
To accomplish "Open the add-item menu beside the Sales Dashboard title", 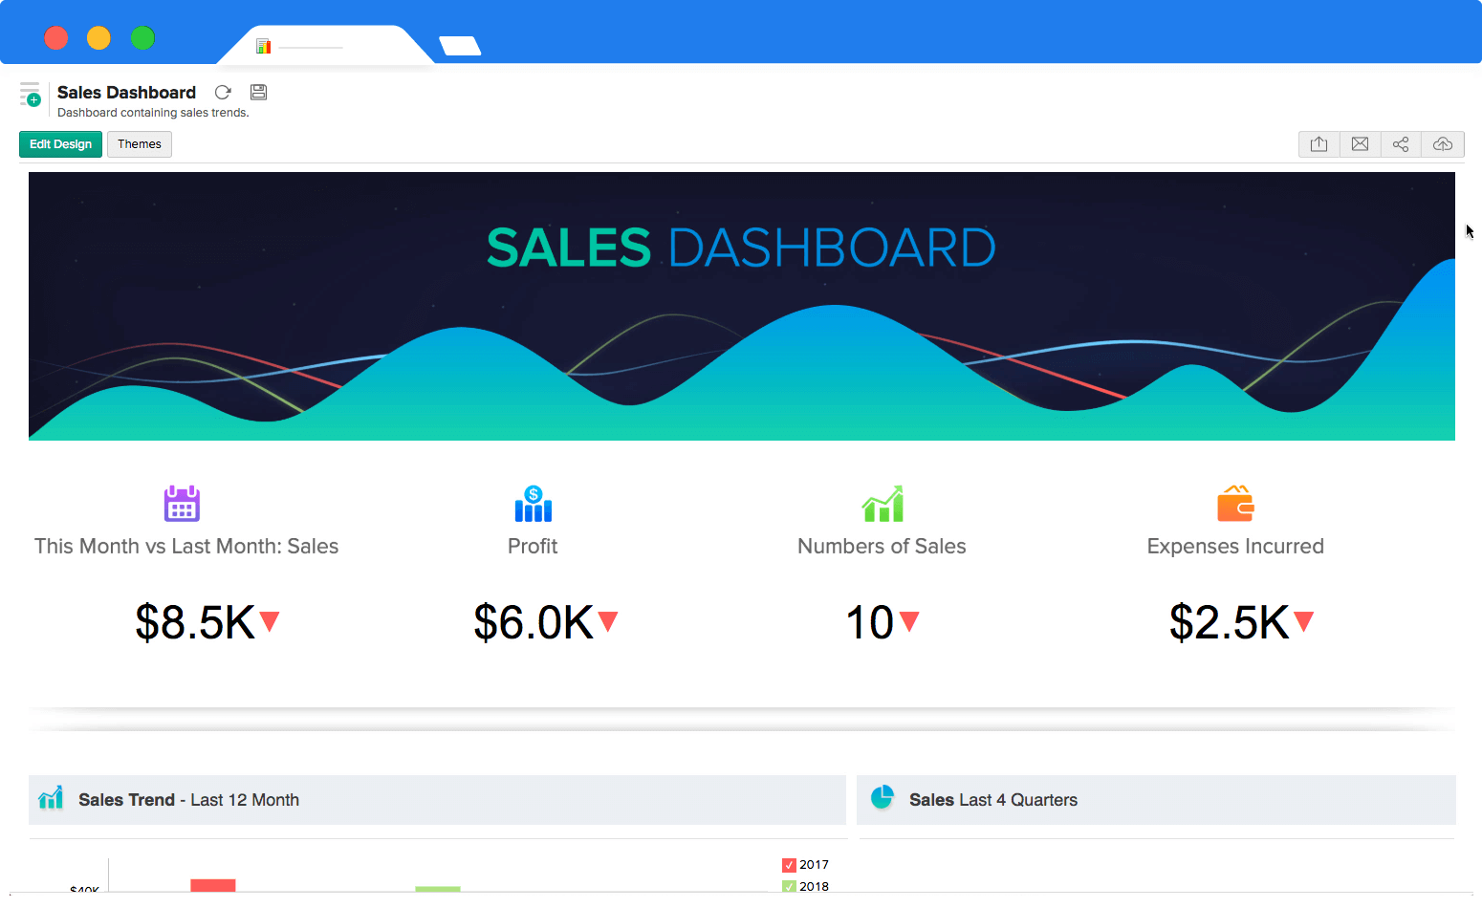I will pyautogui.click(x=30, y=94).
